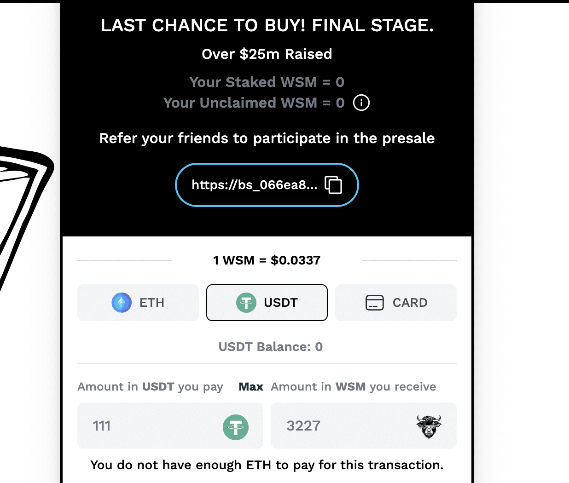The image size is (569, 483).
Task: Click the bull mascot icon in receive field
Action: [429, 426]
